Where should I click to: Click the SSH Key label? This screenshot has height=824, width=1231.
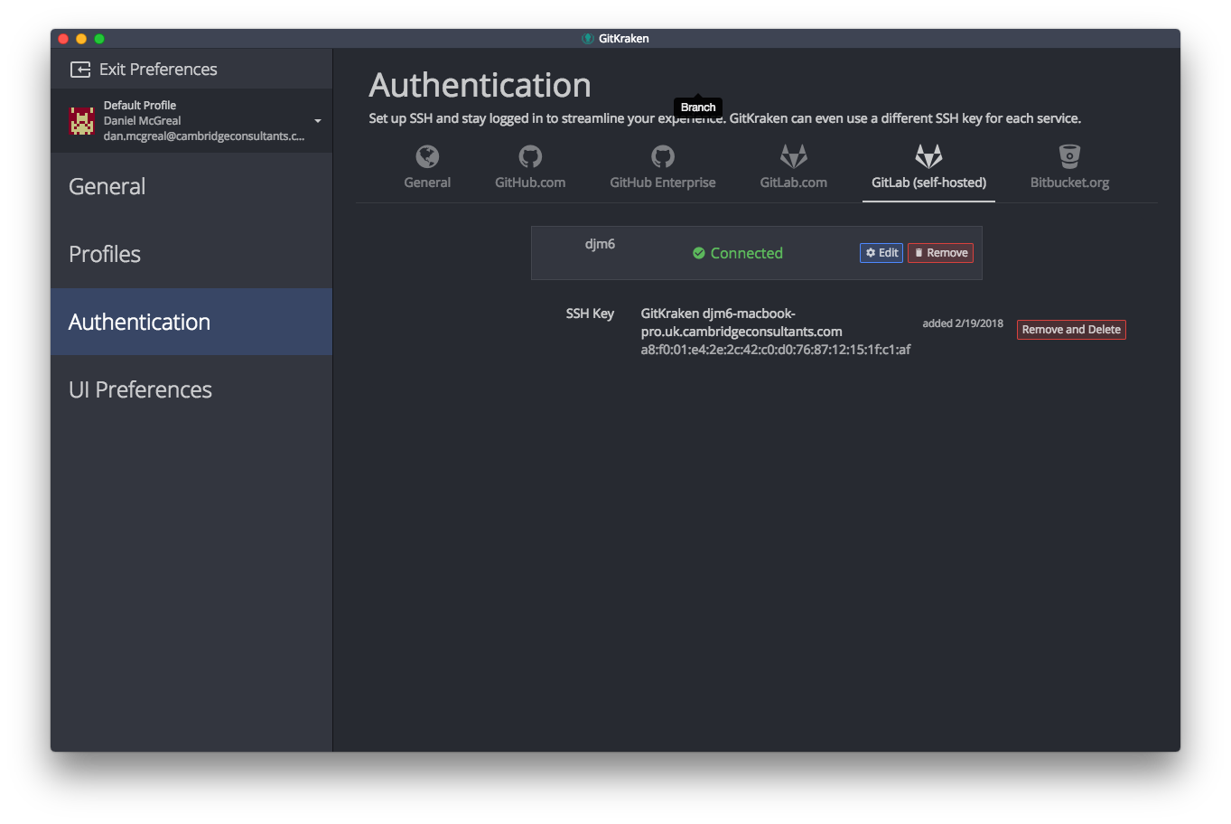590,314
